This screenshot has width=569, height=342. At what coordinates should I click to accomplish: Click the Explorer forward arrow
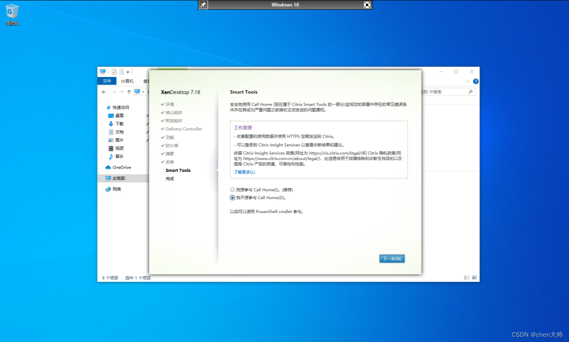(114, 92)
